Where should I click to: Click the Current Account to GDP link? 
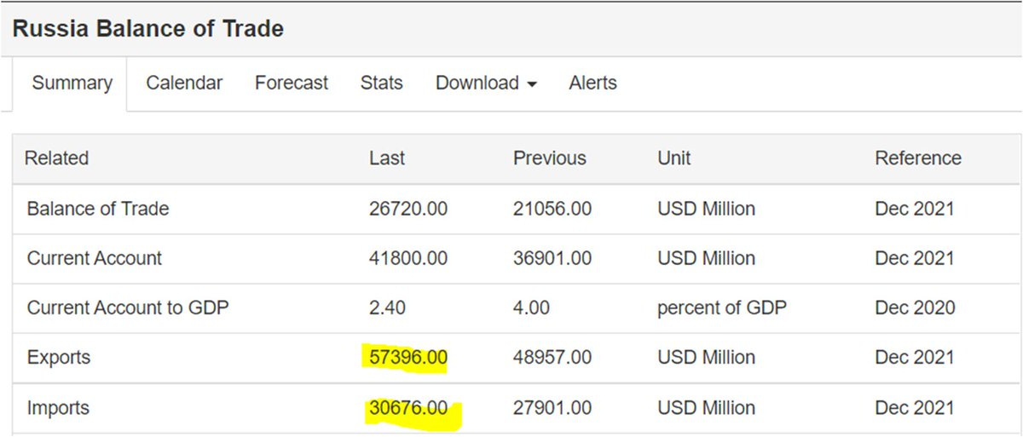(128, 308)
